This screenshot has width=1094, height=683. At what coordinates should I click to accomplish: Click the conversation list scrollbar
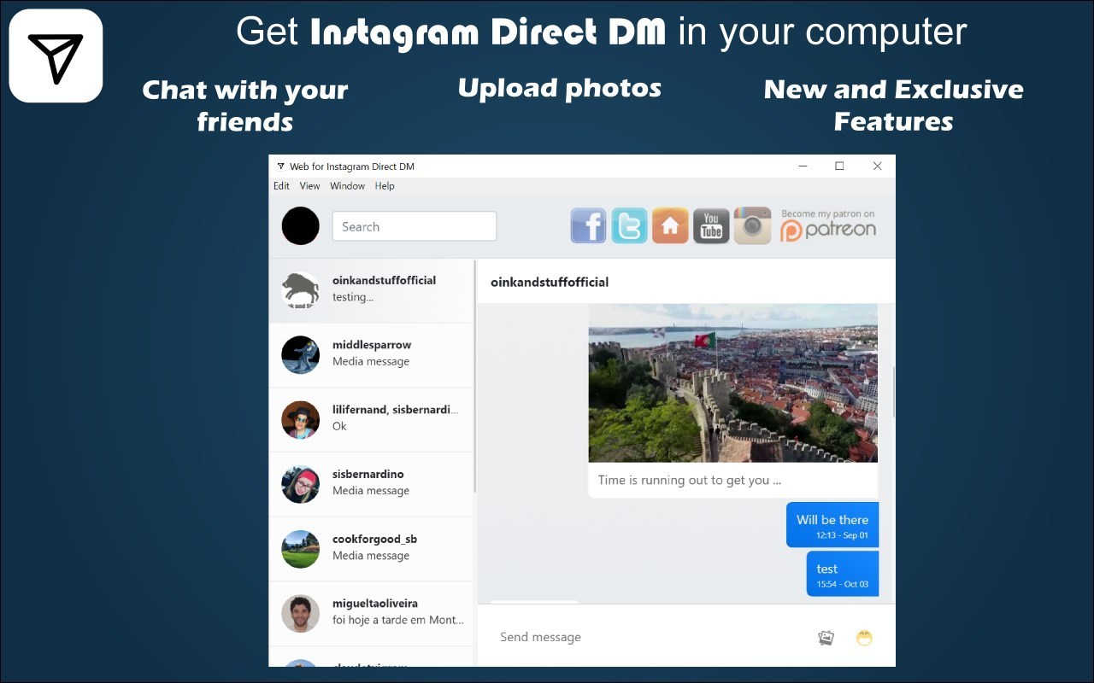point(473,376)
